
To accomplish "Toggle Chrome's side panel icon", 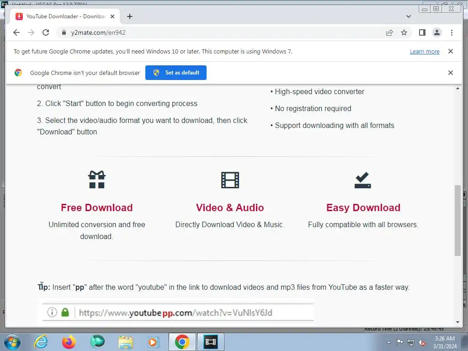I will tap(422, 32).
